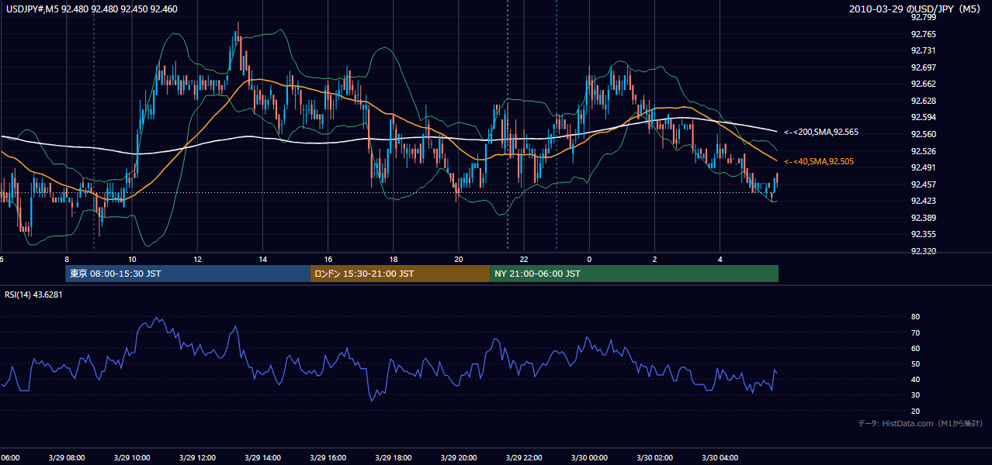The width and height of the screenshot is (992, 465).
Task: Click the price axis label 92.320
Action: pos(923,251)
